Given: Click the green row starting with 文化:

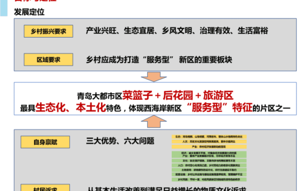Looking at the screenshot, I should click(209, 161).
